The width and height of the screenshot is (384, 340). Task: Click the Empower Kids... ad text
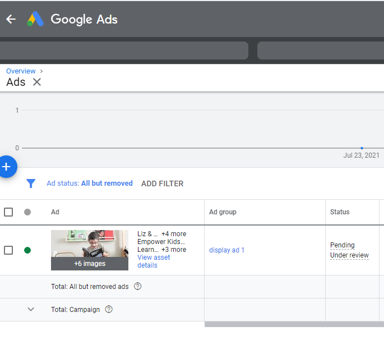coord(161,242)
